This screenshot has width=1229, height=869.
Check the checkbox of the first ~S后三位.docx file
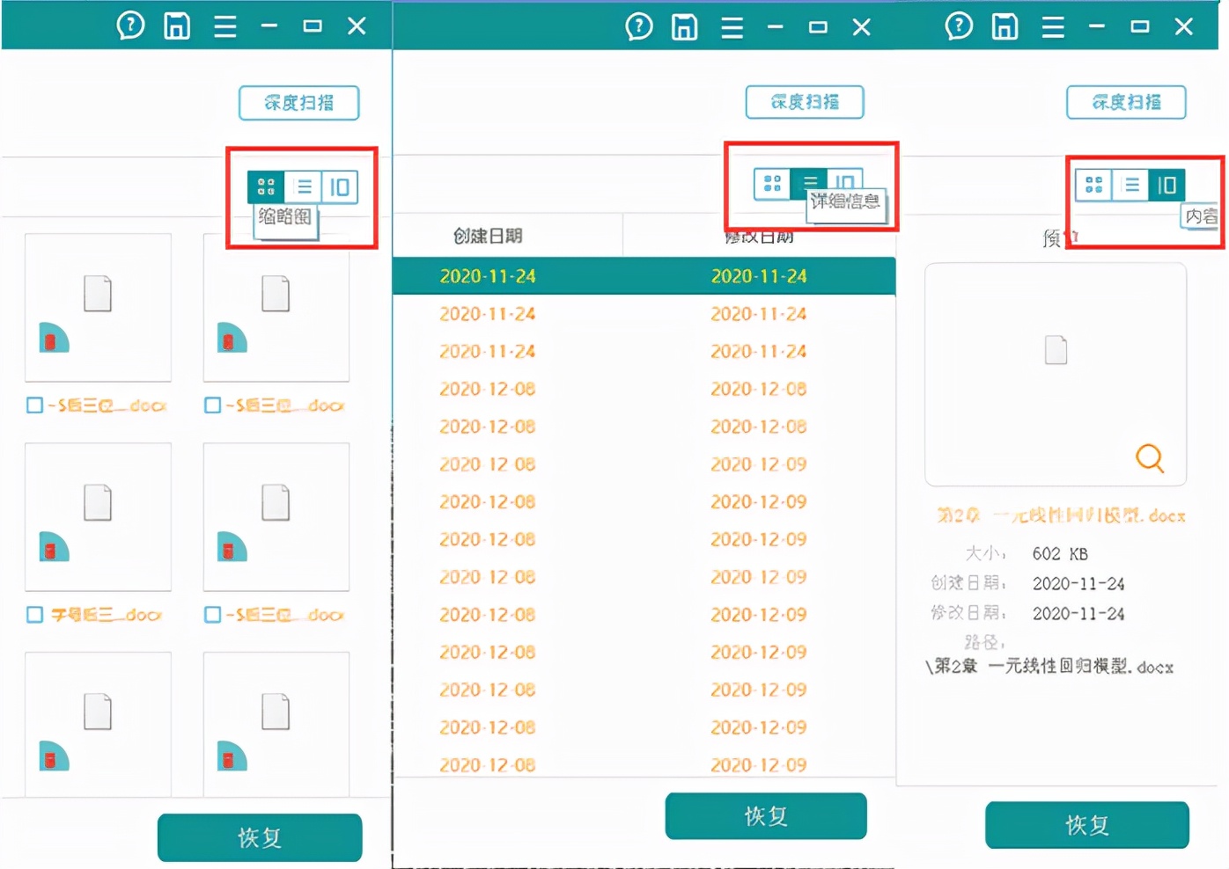pyautogui.click(x=33, y=405)
